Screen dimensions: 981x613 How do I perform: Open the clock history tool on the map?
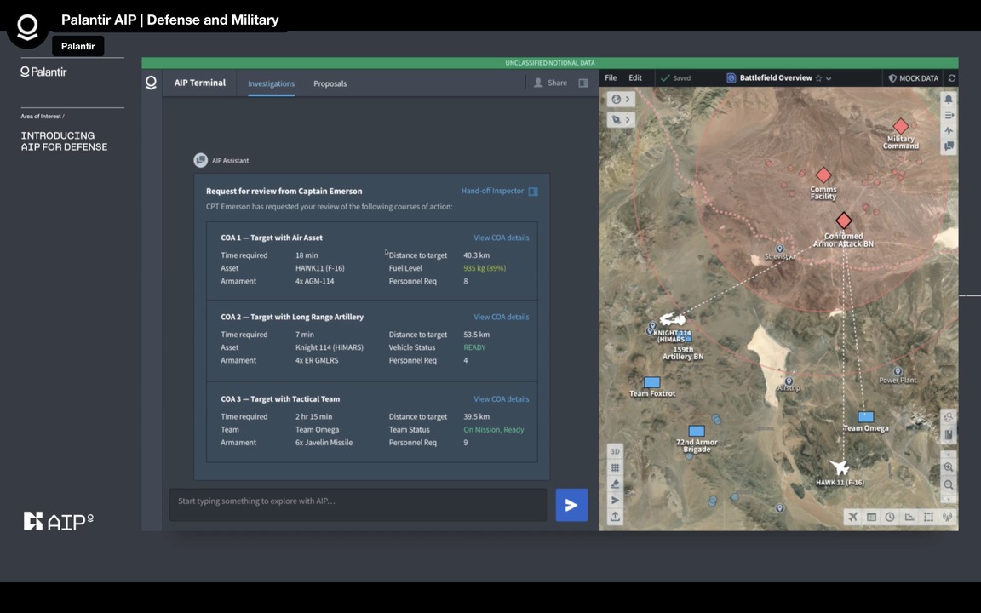(890, 517)
